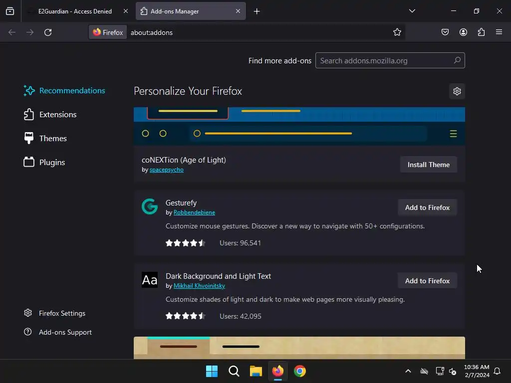Open clock and calendar 10:36 AM

pos(477,371)
